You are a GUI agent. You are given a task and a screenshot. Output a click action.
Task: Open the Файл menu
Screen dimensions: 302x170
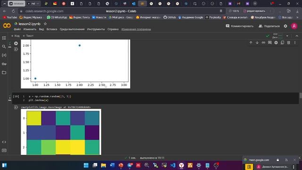17,29
